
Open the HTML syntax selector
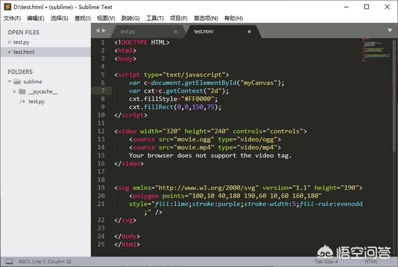[371, 261]
